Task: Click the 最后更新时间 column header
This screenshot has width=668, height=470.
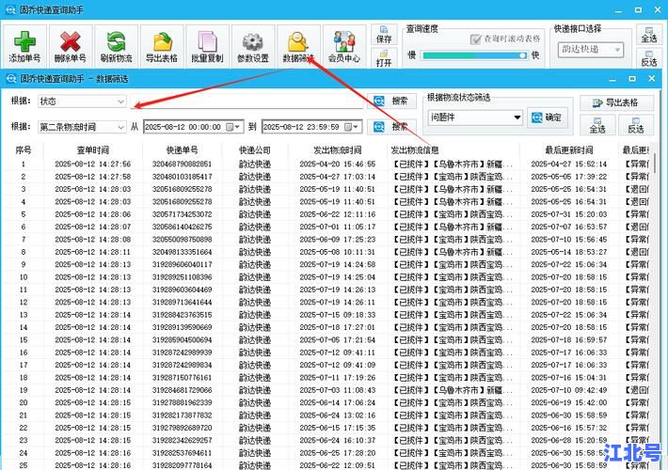Action: point(568,150)
